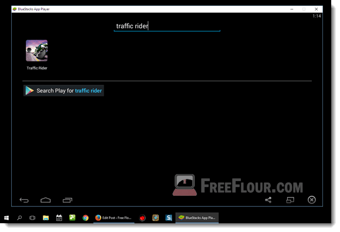Close the BlueStacks App Player window
The height and width of the screenshot is (232, 340).
pos(316,9)
